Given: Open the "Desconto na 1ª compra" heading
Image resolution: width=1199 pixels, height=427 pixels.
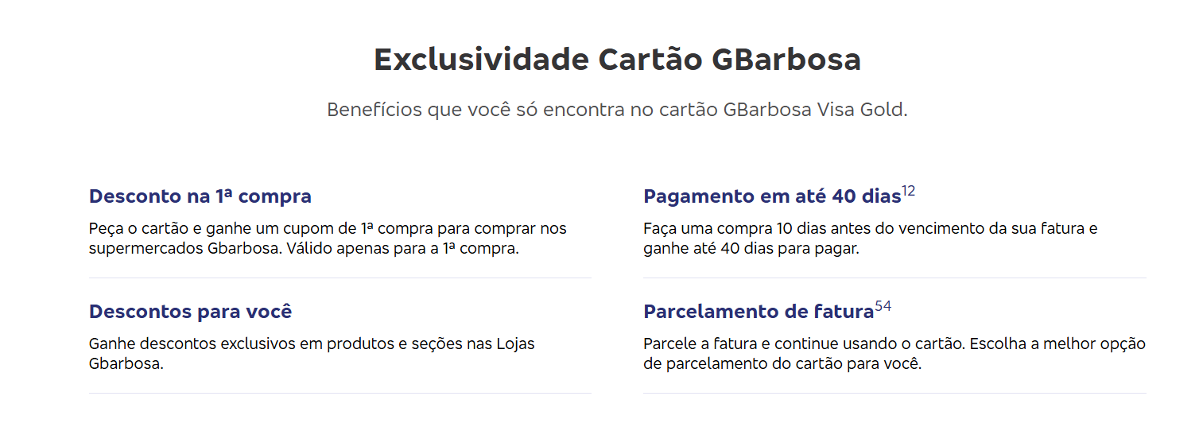Looking at the screenshot, I should tap(200, 196).
